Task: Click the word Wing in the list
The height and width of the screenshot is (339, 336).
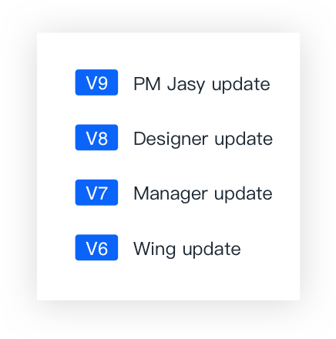Action: click(x=155, y=249)
